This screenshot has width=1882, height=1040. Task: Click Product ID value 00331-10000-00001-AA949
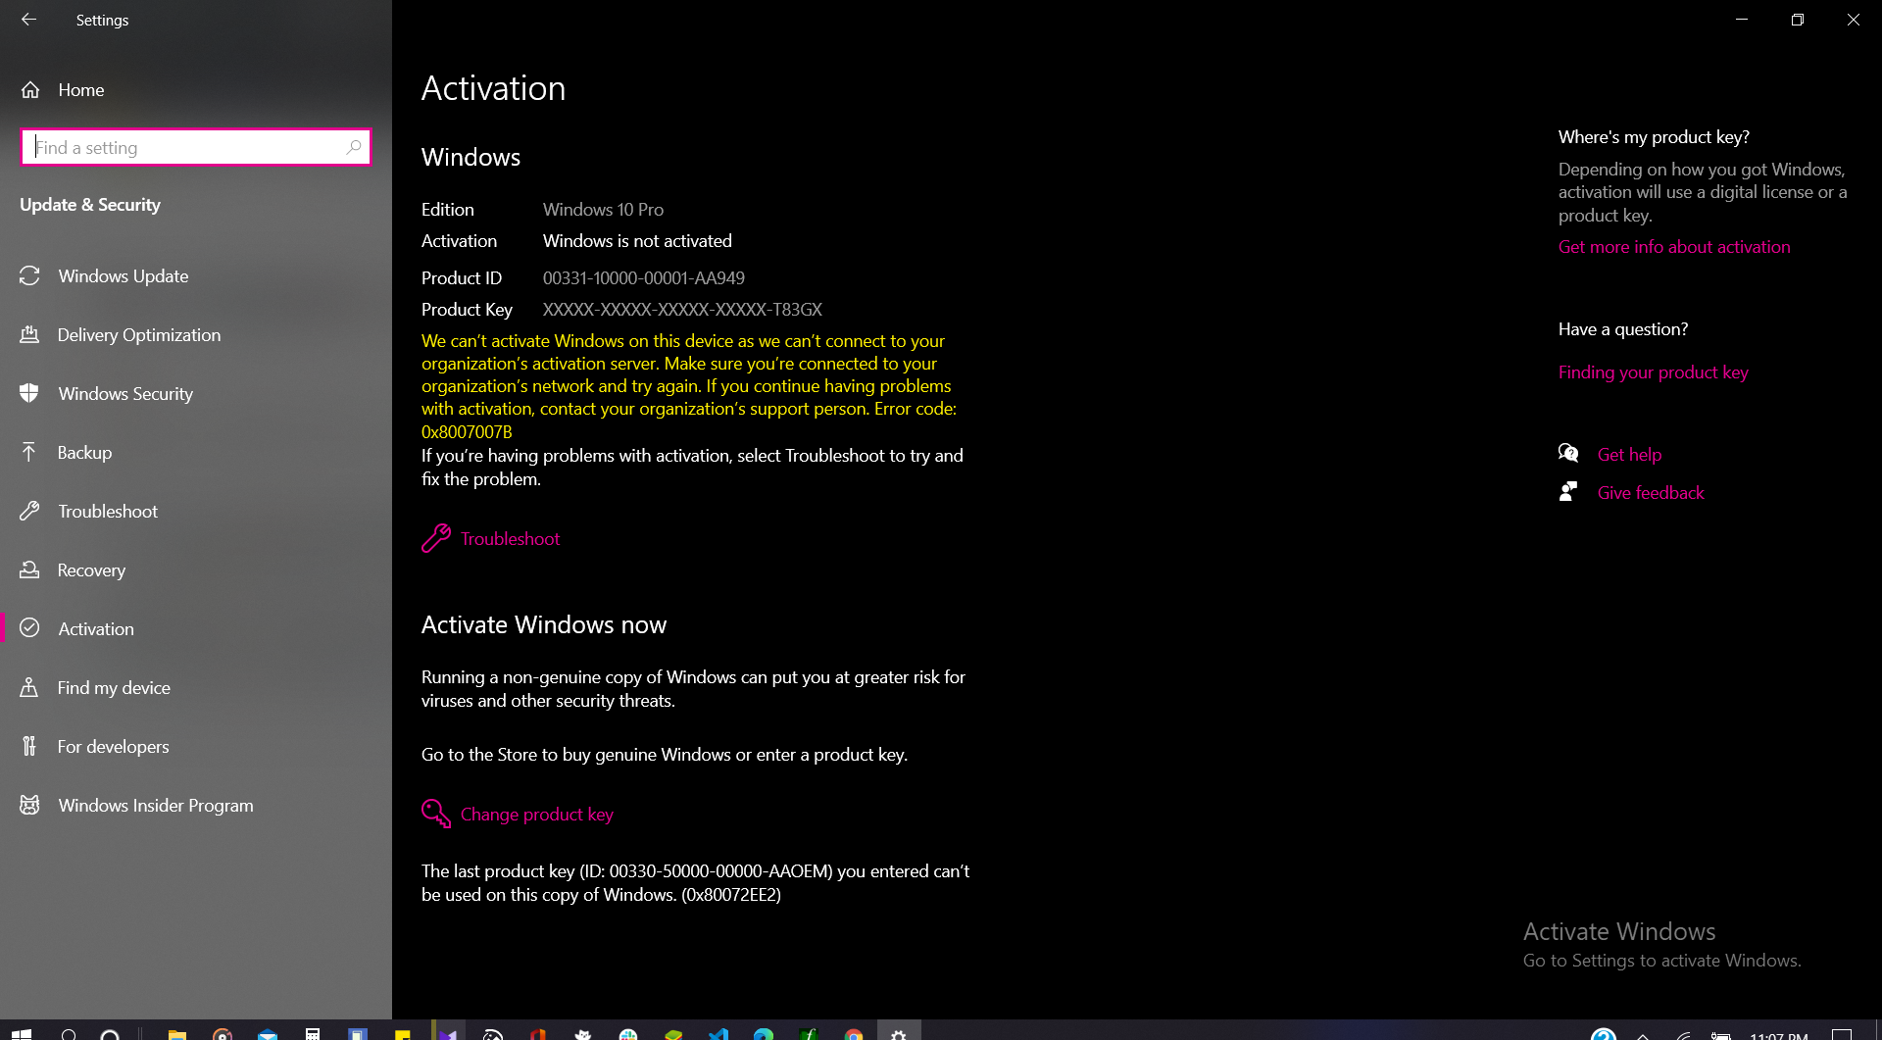pos(644,278)
